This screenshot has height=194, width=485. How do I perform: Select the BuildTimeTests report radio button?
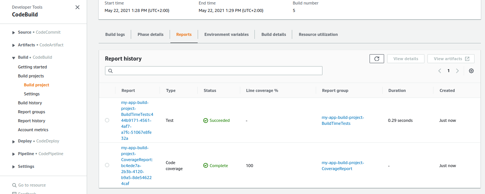(x=107, y=120)
